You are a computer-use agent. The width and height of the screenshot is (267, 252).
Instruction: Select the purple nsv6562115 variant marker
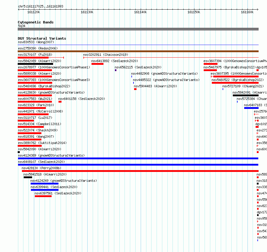pyautogui.click(x=115, y=70)
